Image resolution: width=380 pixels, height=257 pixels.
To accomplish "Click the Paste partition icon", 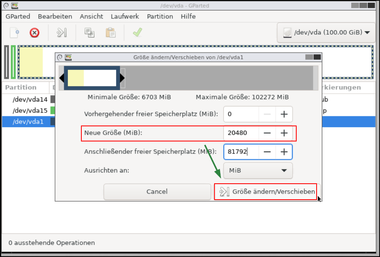I will [110, 33].
